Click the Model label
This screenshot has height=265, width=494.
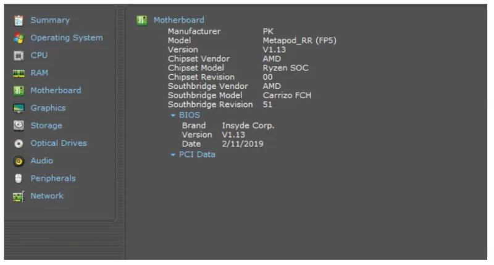pos(179,41)
